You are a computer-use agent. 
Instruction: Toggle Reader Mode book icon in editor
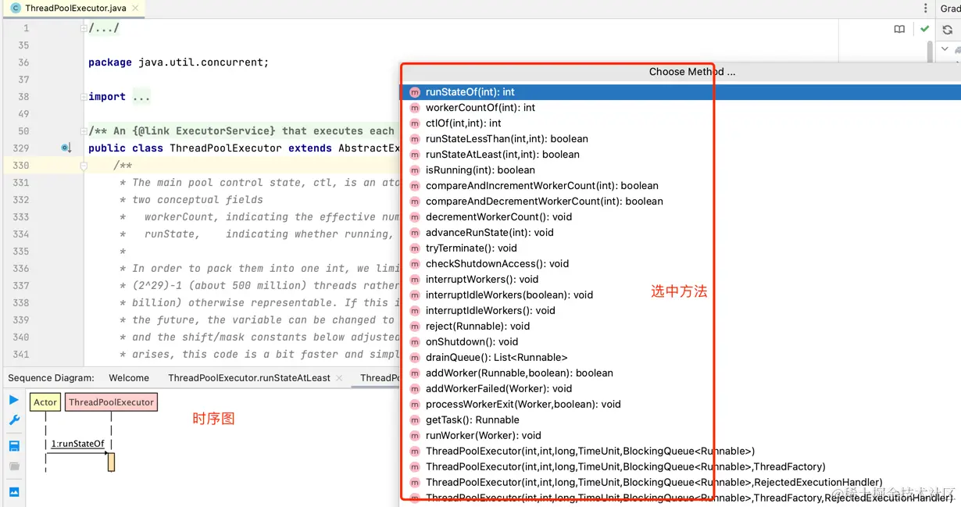(x=899, y=29)
